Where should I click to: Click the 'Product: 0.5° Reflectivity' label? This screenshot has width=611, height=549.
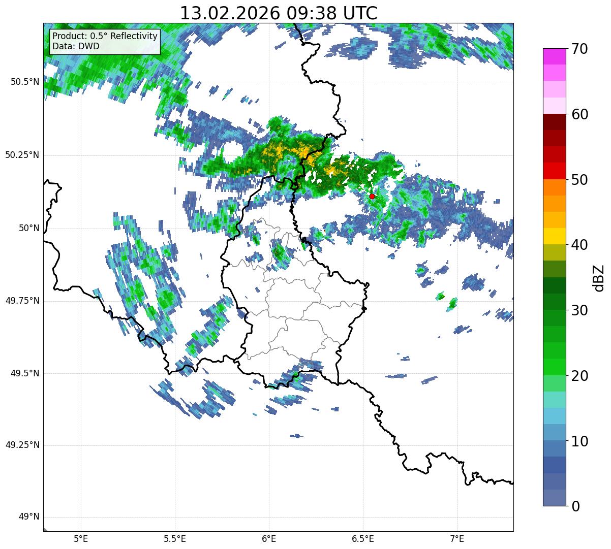tap(105, 37)
